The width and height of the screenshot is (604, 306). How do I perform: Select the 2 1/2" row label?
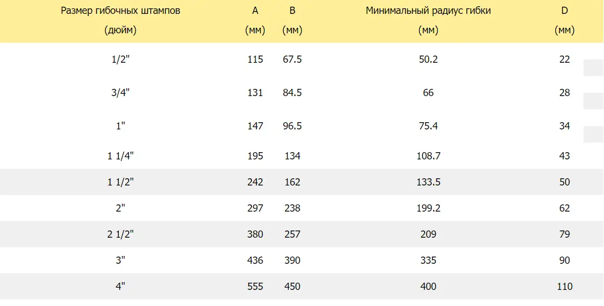click(x=120, y=234)
